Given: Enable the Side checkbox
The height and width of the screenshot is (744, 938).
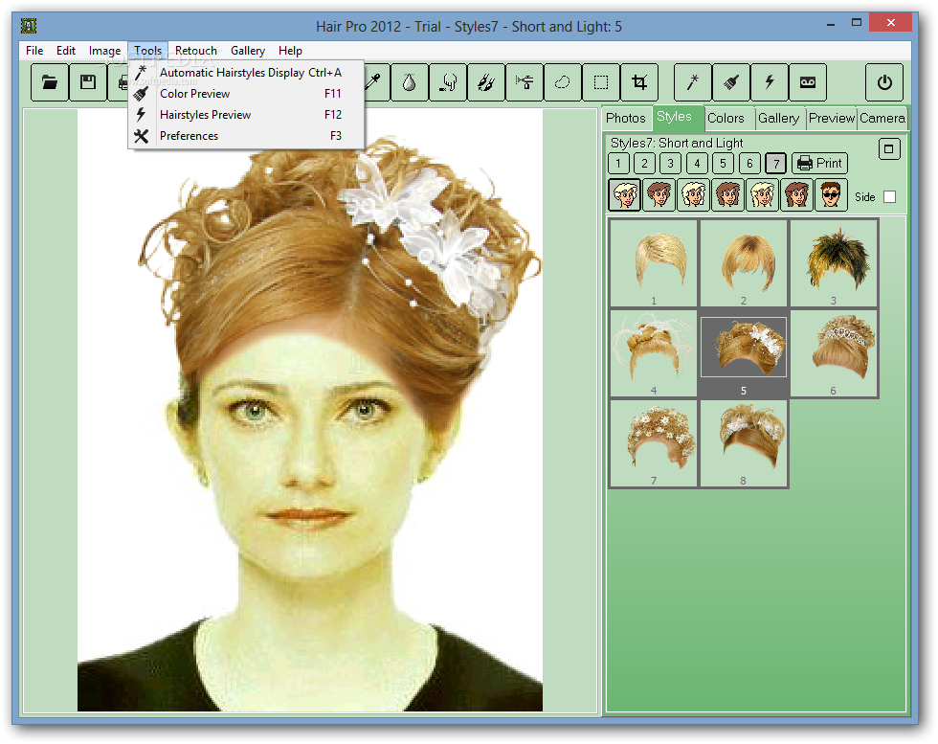Looking at the screenshot, I should [x=889, y=197].
